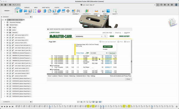Click the Undo arrow
179x109 pixels.
coord(14,5)
